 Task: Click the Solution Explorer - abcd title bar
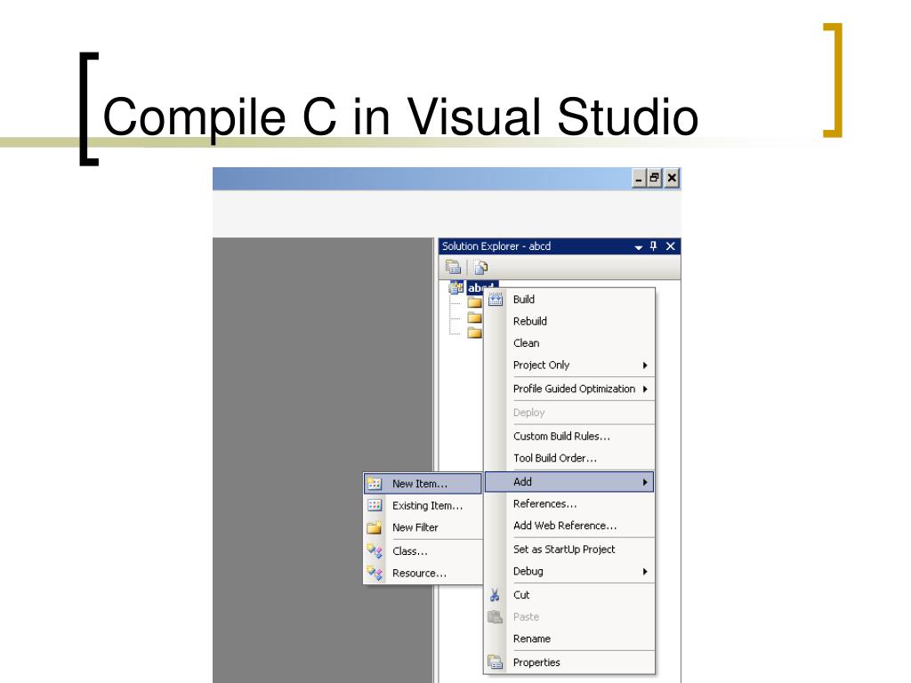[559, 246]
